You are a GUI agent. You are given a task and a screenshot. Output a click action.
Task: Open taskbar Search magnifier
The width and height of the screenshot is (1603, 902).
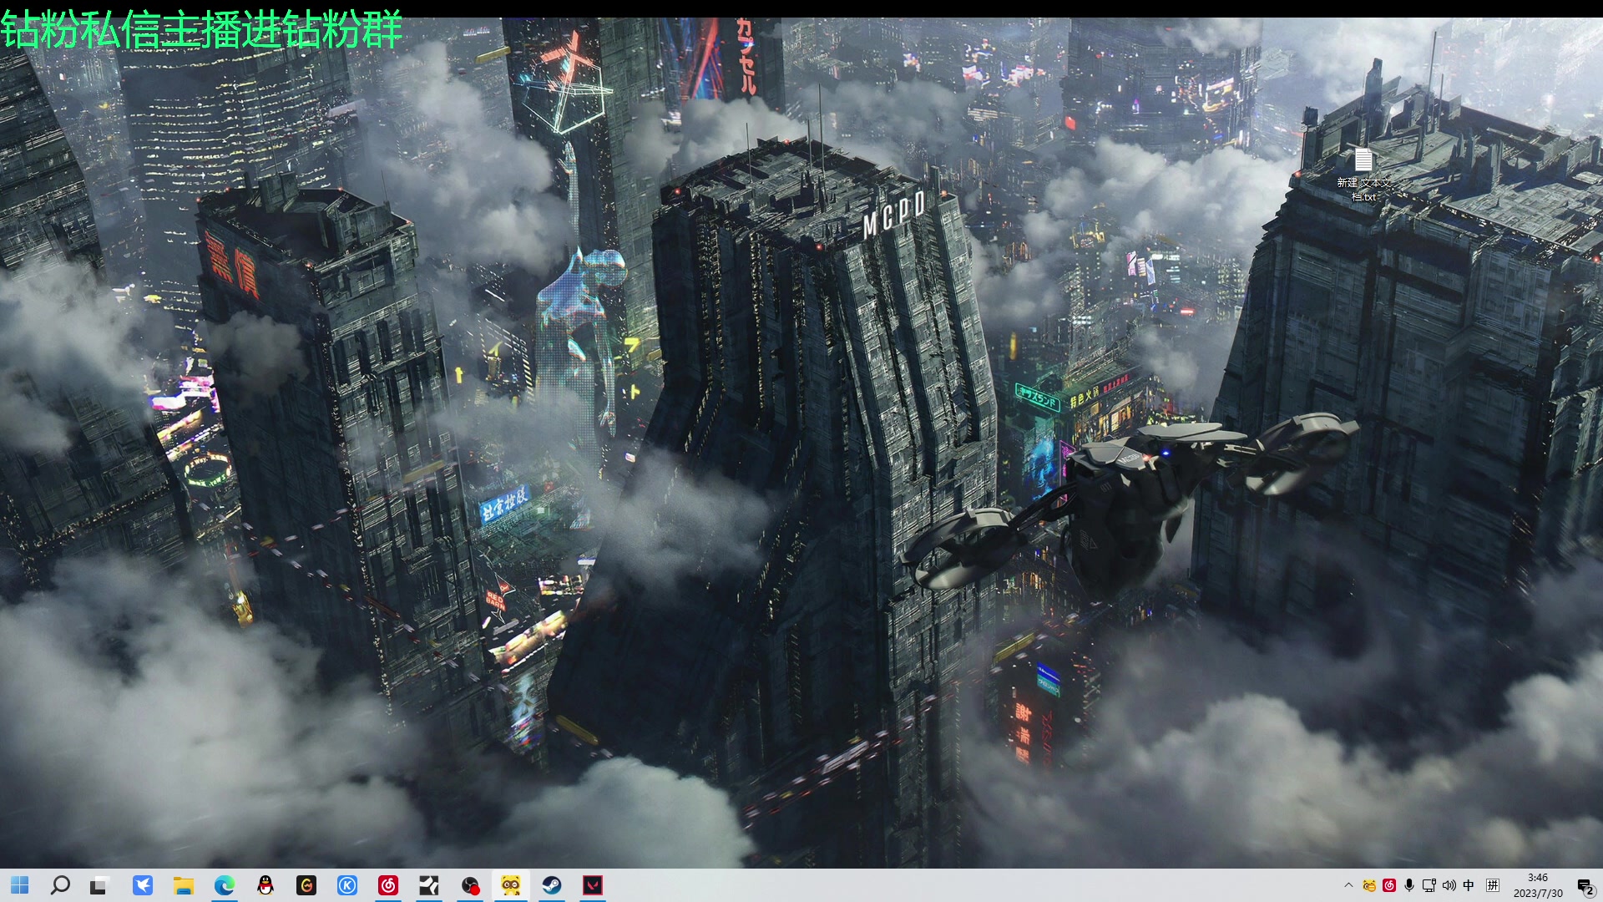click(60, 885)
